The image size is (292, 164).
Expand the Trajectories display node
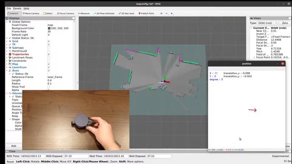pyautogui.click(x=7, y=54)
